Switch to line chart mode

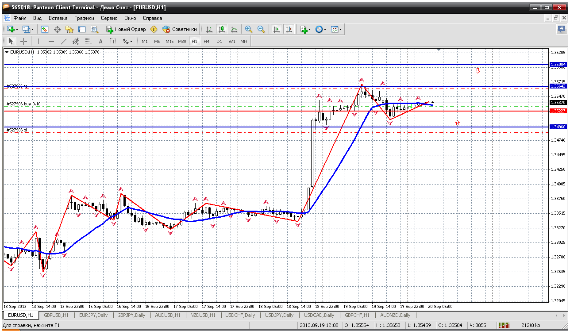click(x=234, y=29)
